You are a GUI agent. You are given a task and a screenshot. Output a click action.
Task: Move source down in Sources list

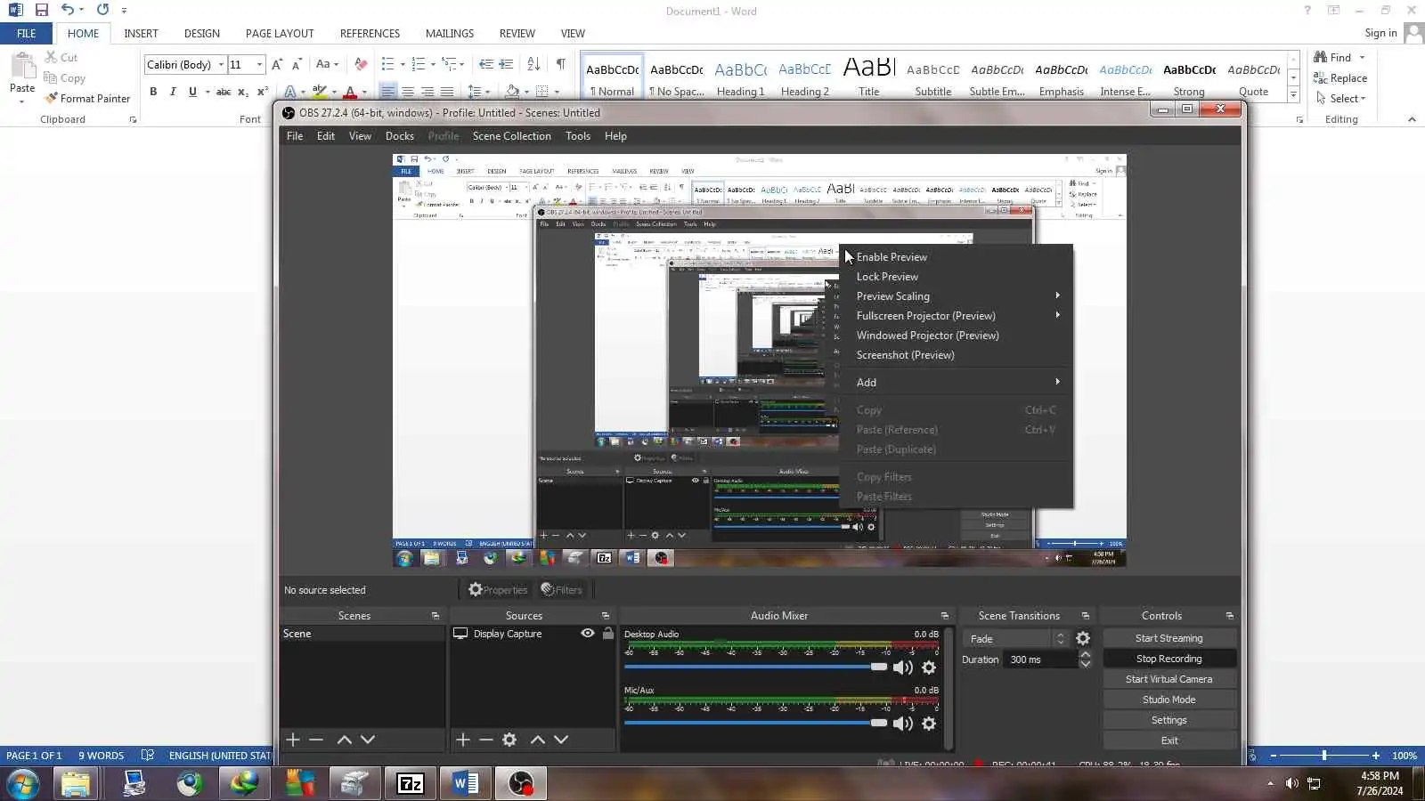[x=561, y=740]
